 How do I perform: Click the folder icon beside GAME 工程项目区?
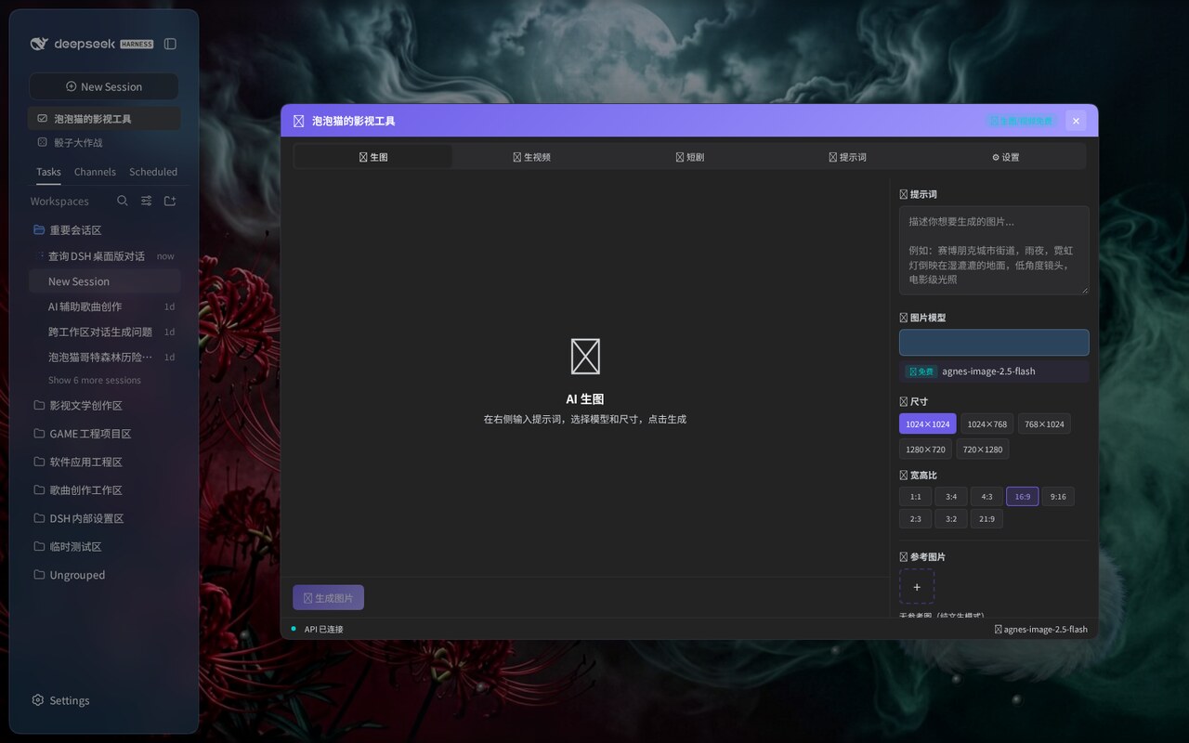(x=39, y=434)
